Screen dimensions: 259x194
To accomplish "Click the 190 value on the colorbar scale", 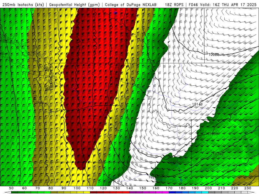I will (x=196, y=188).
